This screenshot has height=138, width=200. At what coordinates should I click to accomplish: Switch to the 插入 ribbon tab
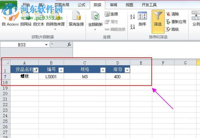coord(42,5)
